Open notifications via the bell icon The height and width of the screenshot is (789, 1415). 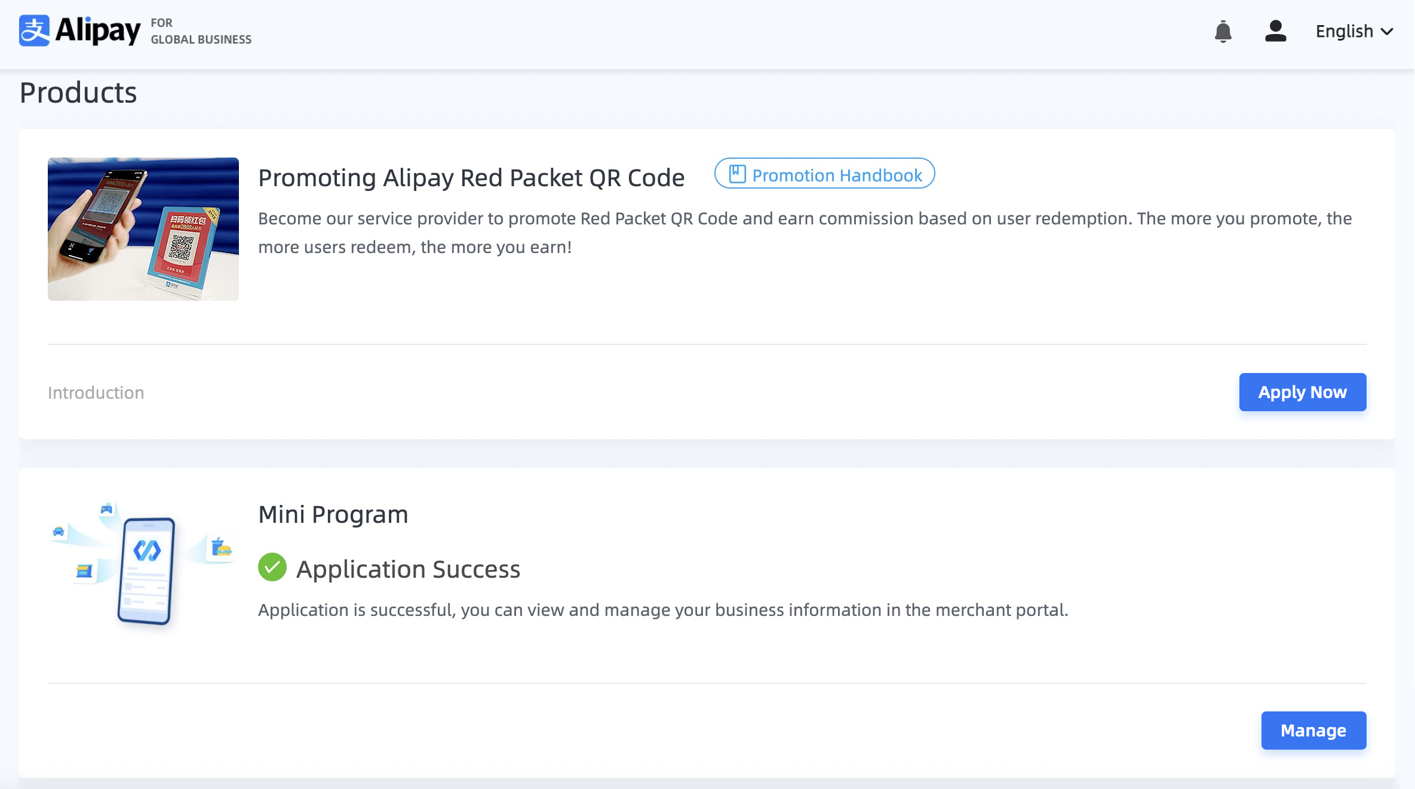1223,32
